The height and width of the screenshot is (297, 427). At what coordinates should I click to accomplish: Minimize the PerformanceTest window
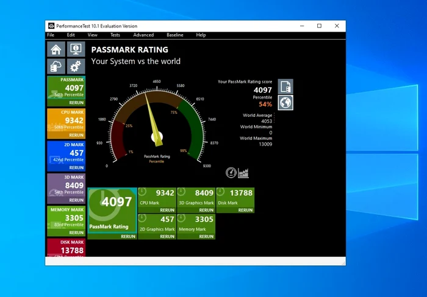coord(302,26)
